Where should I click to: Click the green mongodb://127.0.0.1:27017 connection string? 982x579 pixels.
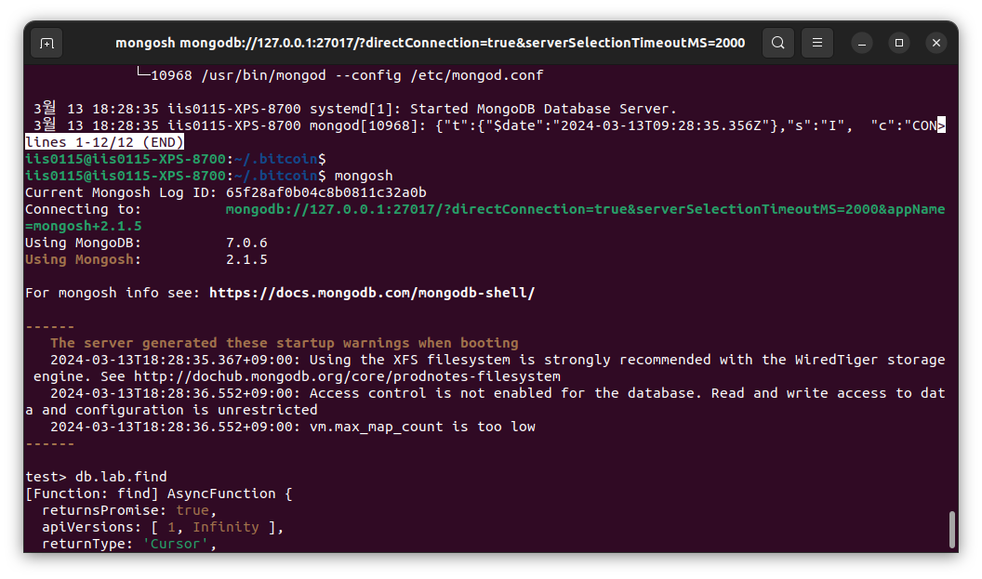pos(585,210)
